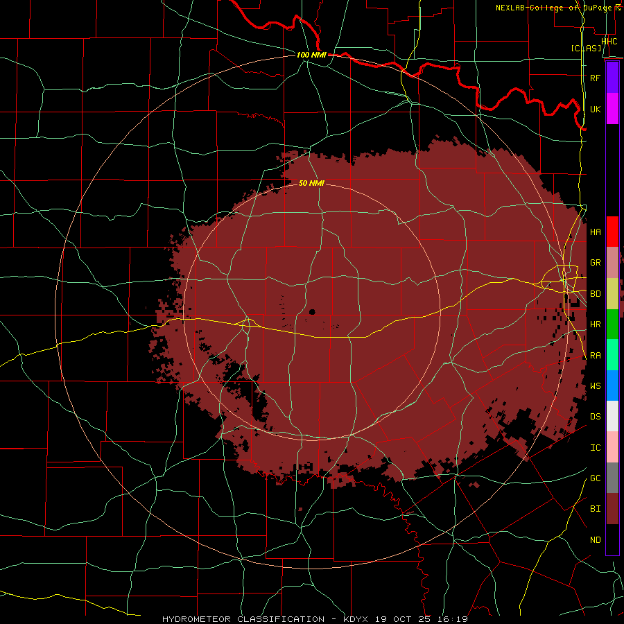
Task: Click the GC legend label
Action: tap(595, 478)
